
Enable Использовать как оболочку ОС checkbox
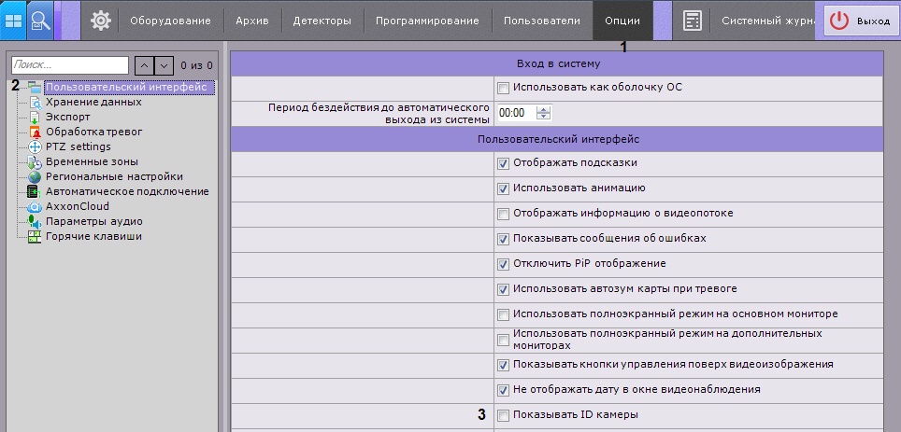click(x=504, y=89)
